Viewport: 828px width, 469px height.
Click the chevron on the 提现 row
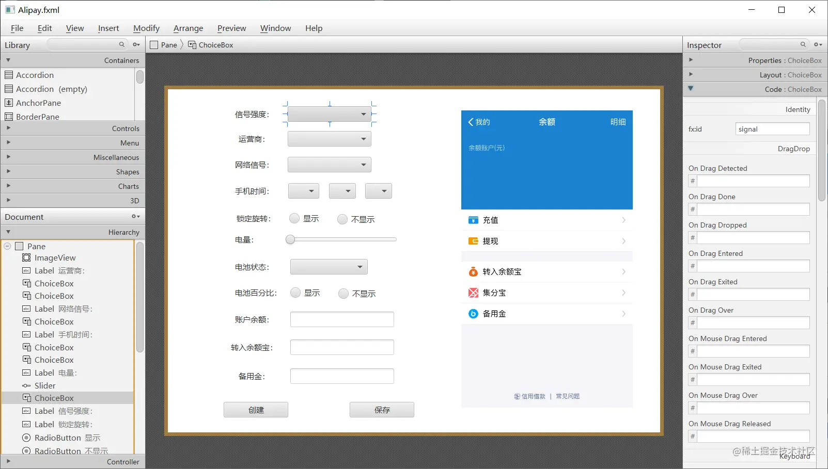pyautogui.click(x=624, y=241)
